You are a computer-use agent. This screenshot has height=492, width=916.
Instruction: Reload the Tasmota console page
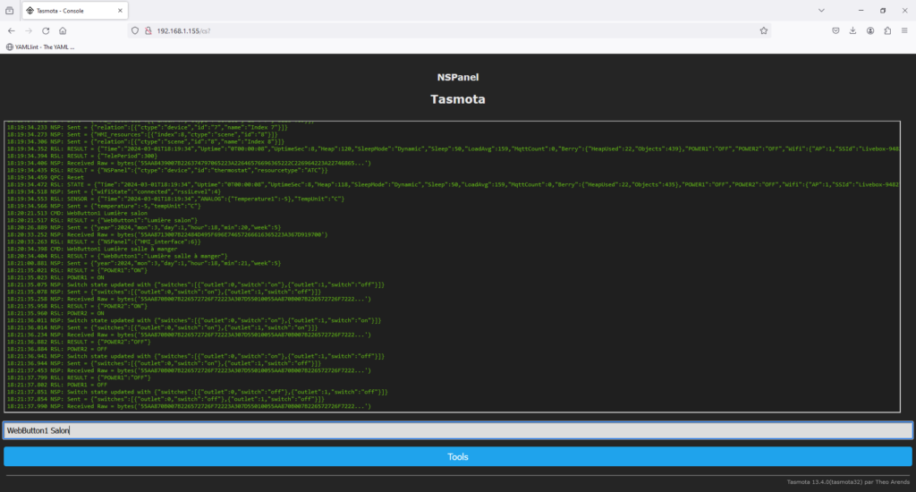tap(46, 31)
